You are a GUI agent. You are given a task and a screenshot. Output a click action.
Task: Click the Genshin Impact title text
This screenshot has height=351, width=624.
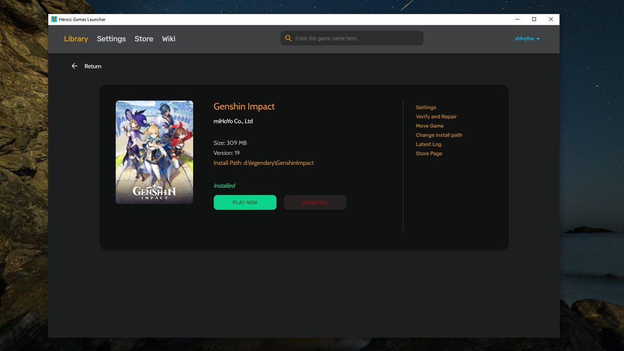244,106
